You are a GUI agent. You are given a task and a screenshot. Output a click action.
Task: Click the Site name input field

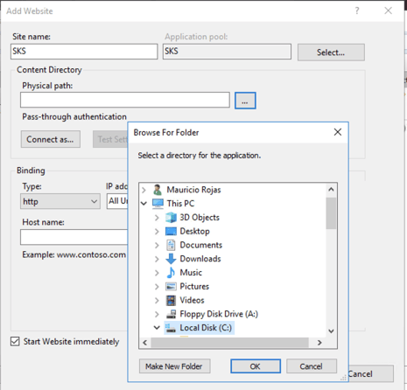pyautogui.click(x=84, y=52)
